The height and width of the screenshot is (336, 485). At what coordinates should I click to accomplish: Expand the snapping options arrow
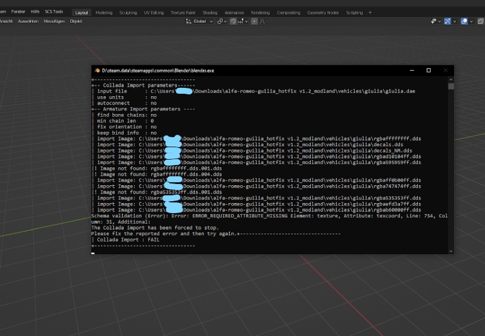coord(246,21)
